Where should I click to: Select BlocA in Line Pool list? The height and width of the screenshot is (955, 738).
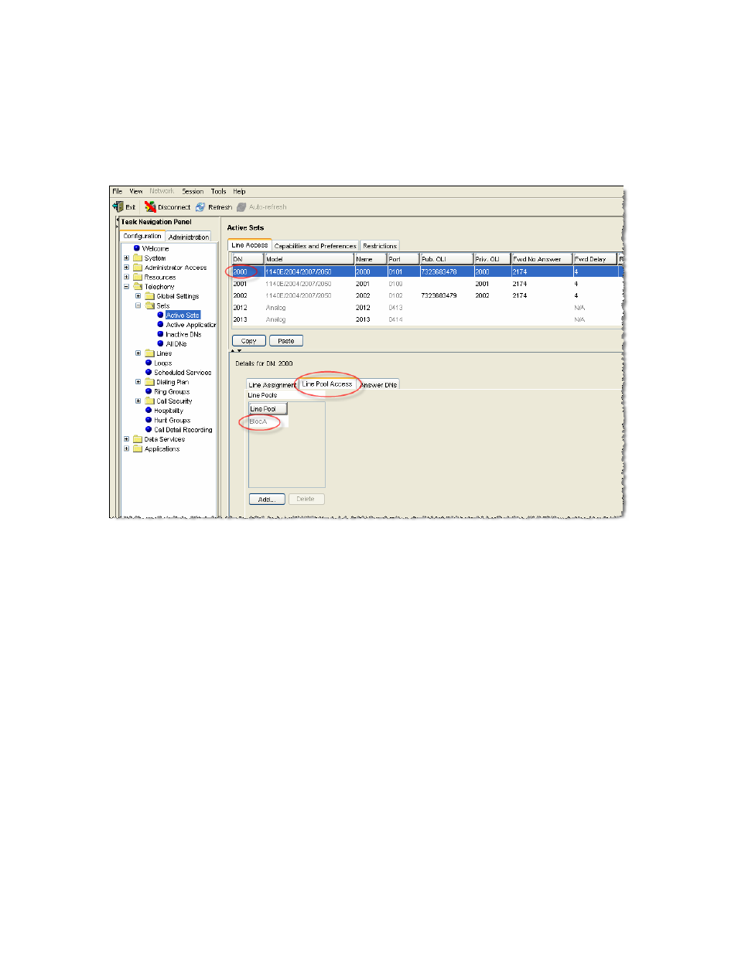[268, 421]
